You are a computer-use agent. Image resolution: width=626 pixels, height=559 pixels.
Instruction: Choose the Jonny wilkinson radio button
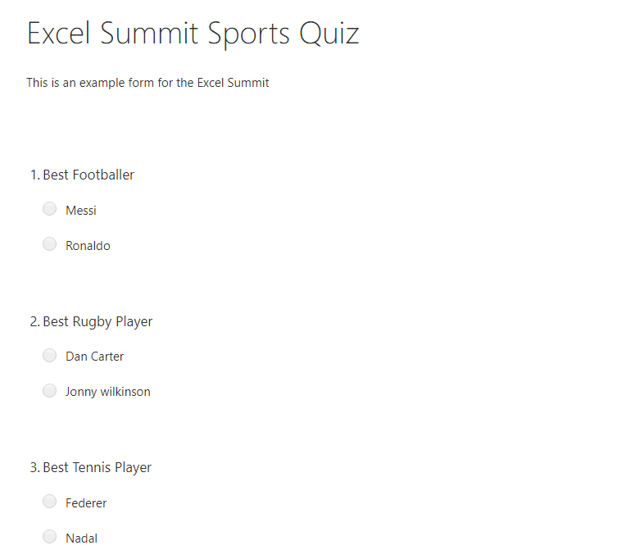[x=49, y=390]
